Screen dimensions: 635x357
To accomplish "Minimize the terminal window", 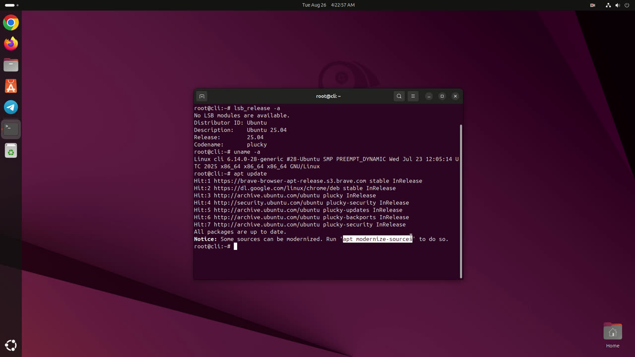I will [x=429, y=96].
